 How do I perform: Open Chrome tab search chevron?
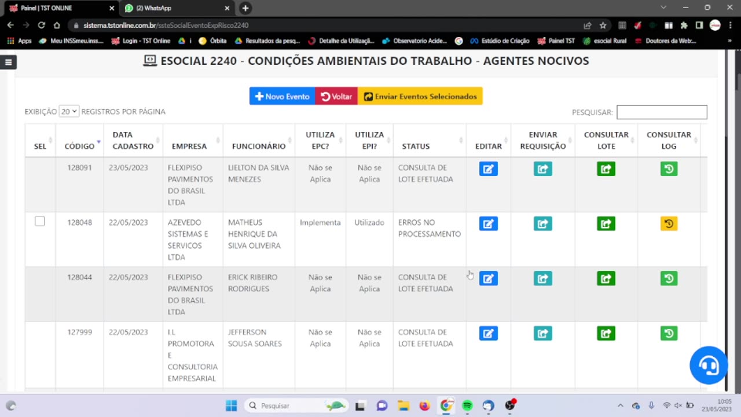(663, 8)
